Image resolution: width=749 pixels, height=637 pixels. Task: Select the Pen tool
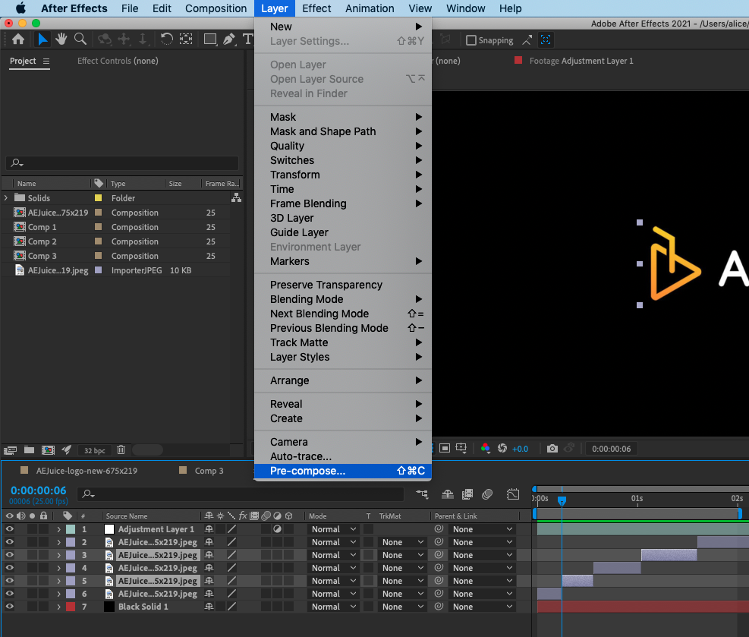pos(229,39)
